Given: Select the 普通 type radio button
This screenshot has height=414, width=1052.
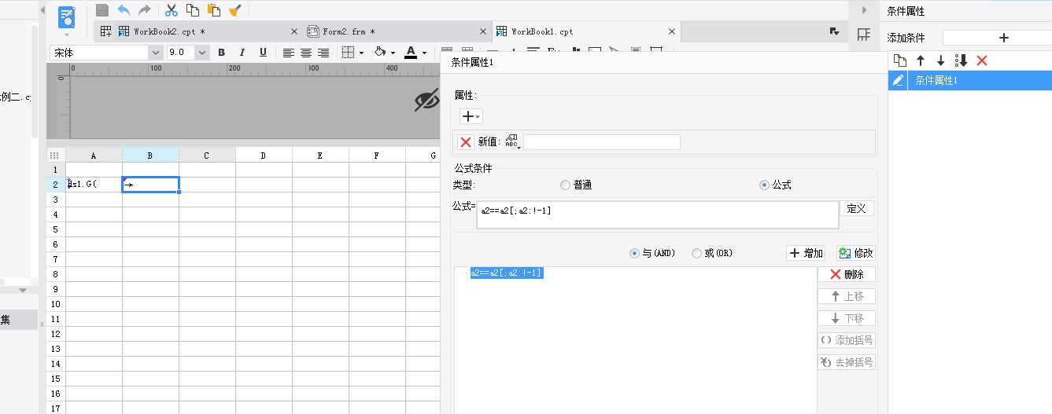Looking at the screenshot, I should [x=565, y=185].
